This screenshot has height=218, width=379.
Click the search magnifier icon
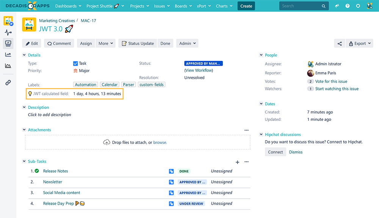coord(323,6)
